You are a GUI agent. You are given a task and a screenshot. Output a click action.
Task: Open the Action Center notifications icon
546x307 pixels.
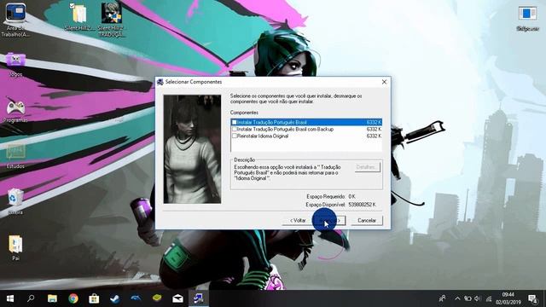532,298
